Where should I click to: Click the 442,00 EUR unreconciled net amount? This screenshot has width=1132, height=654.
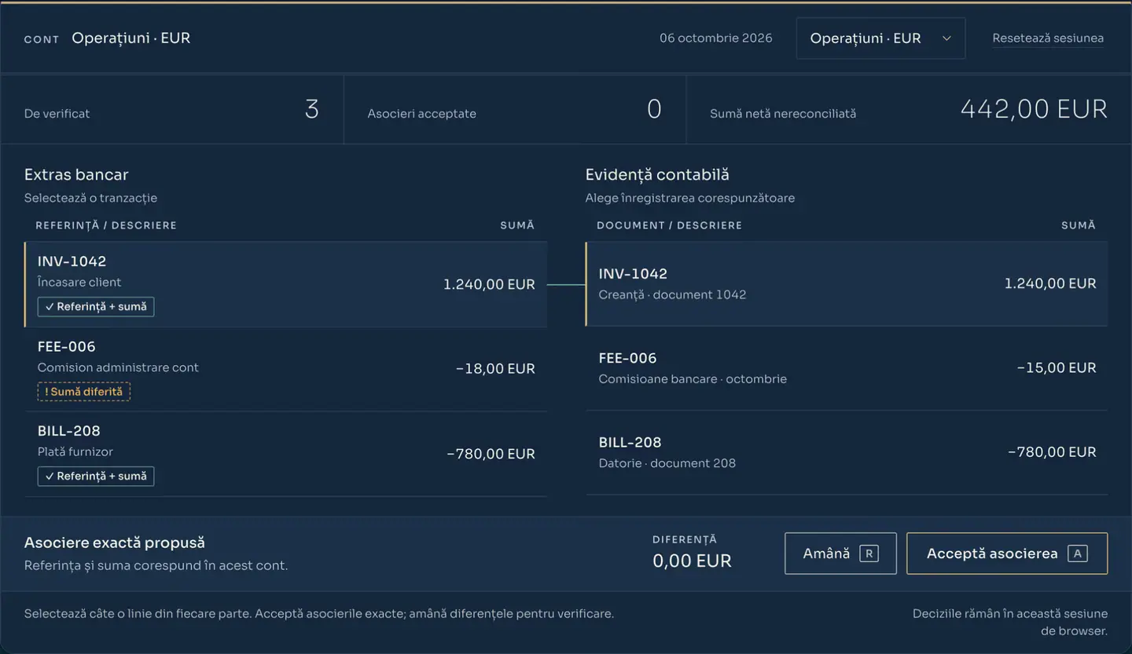click(1034, 109)
